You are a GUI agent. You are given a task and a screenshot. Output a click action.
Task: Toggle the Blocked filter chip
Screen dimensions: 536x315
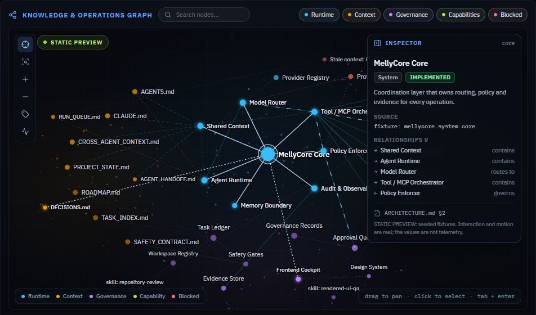coord(508,15)
